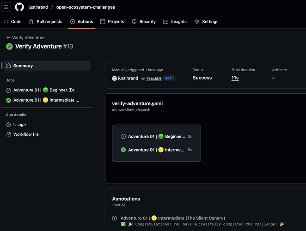Open Beginner job in workflow graph
Image resolution: width=306 pixels, height=231 pixels.
[x=156, y=137]
